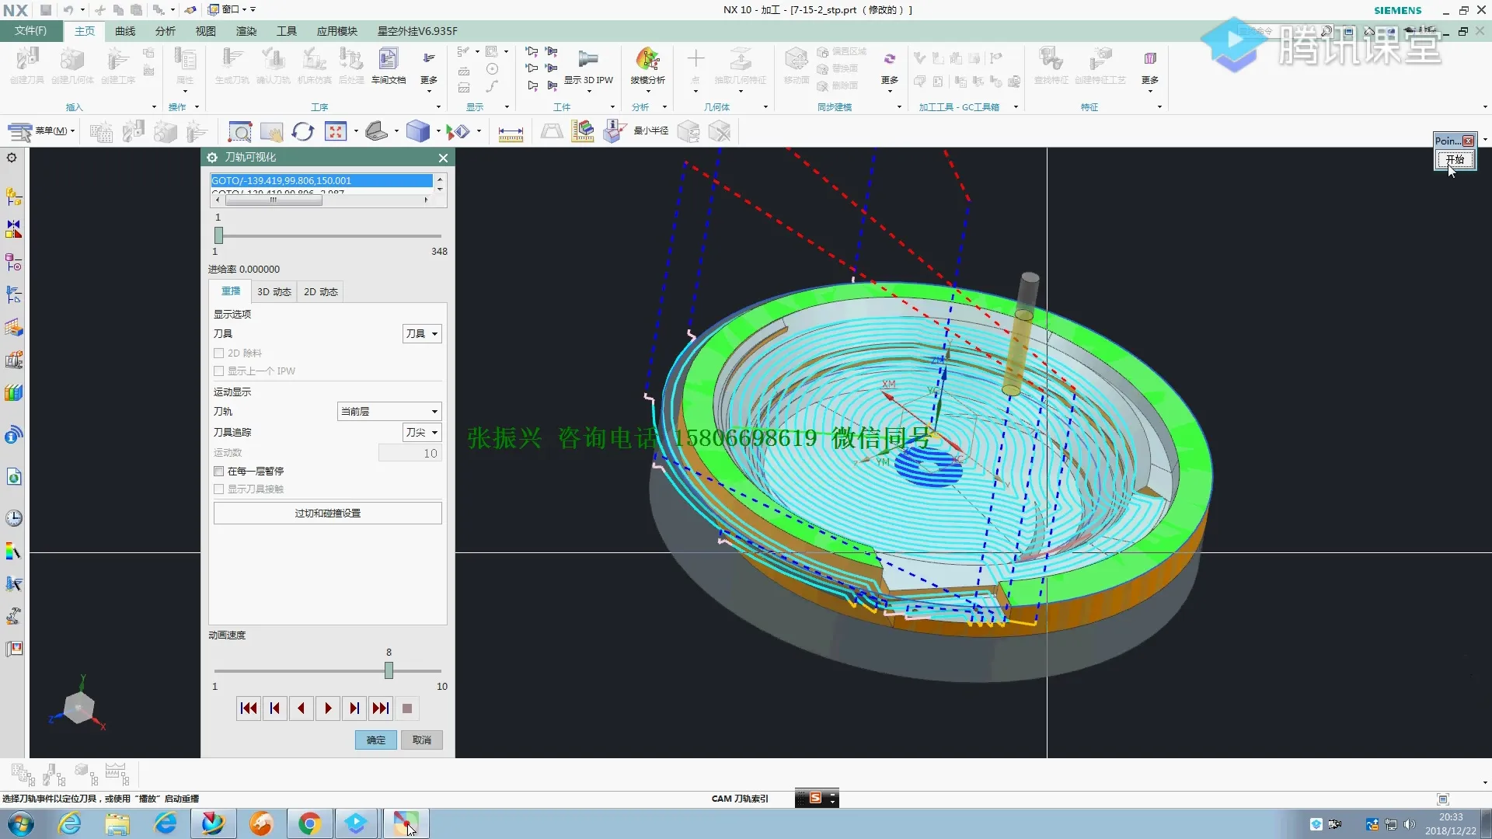Screen dimensions: 1492x839
Task: Expand the 刀轨 当前层 dropdown
Action: tap(389, 412)
